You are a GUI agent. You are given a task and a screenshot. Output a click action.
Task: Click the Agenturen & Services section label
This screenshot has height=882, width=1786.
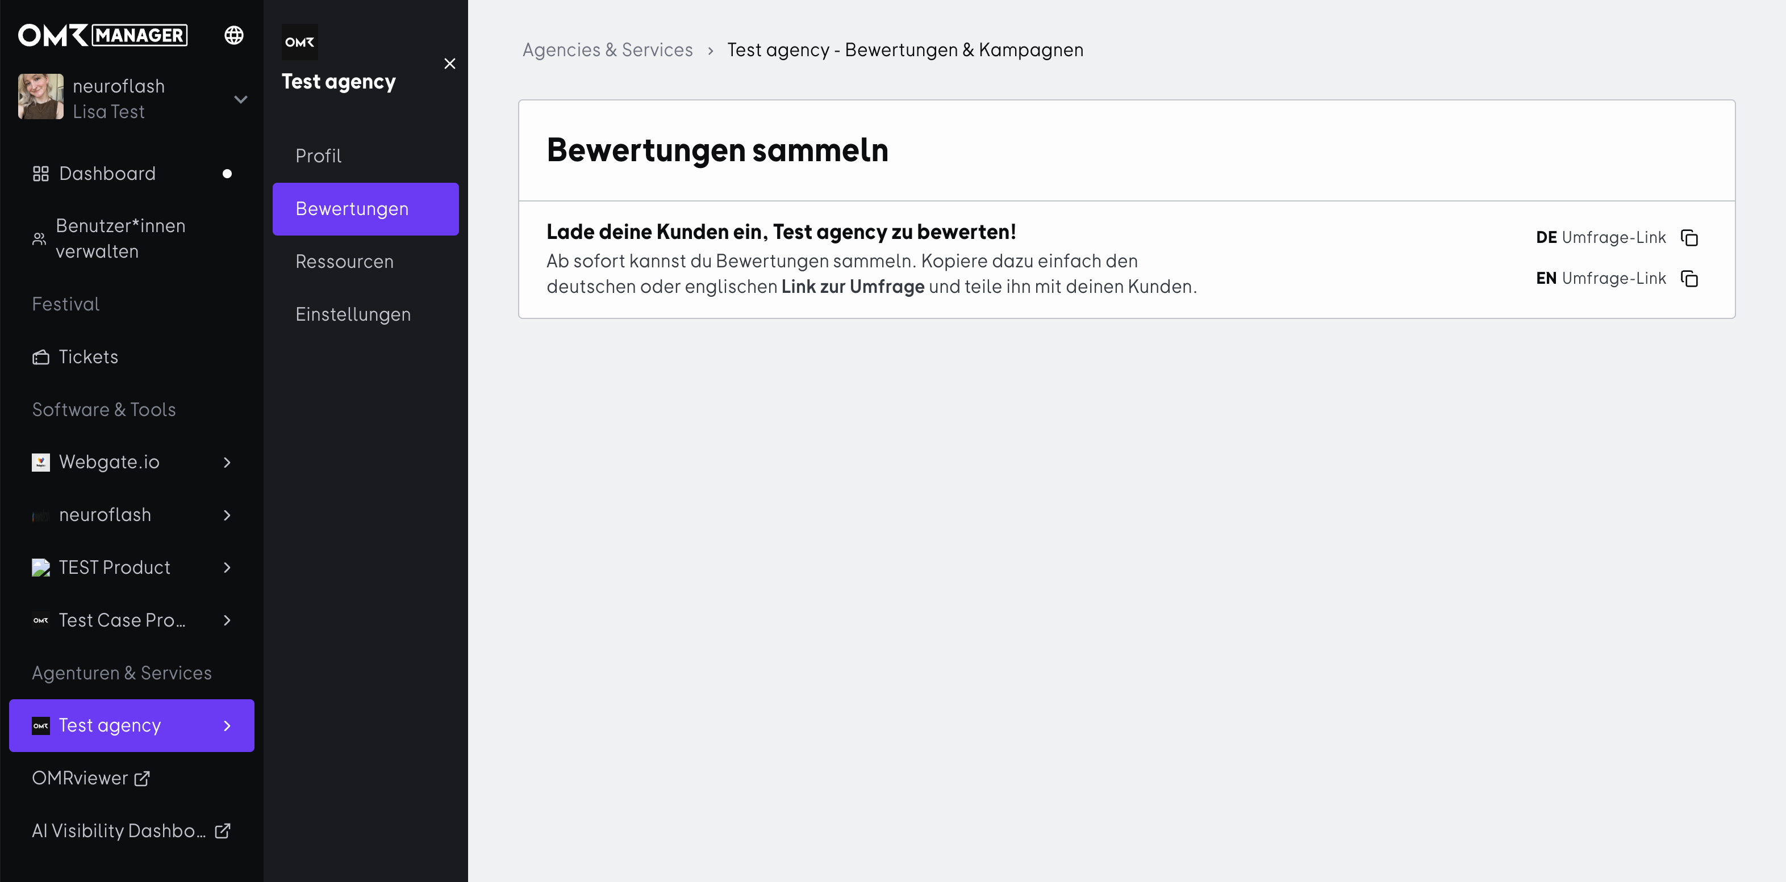(122, 673)
